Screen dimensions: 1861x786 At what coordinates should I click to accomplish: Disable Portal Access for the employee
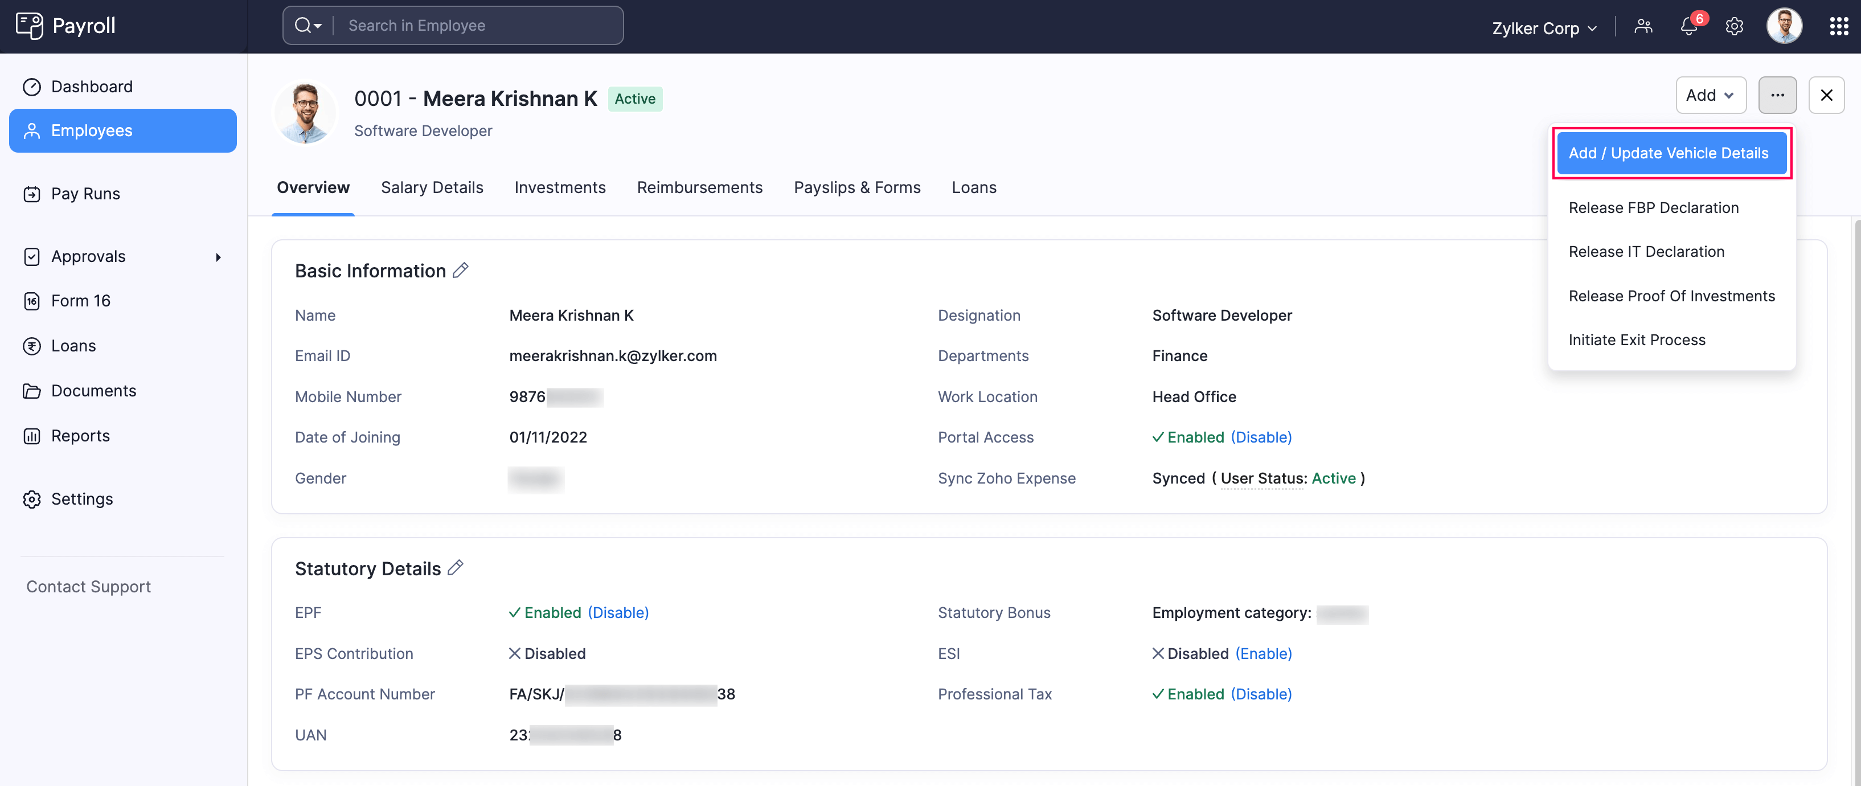(x=1261, y=437)
